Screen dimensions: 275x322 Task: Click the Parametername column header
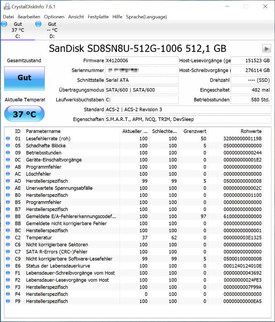[x=72, y=131]
